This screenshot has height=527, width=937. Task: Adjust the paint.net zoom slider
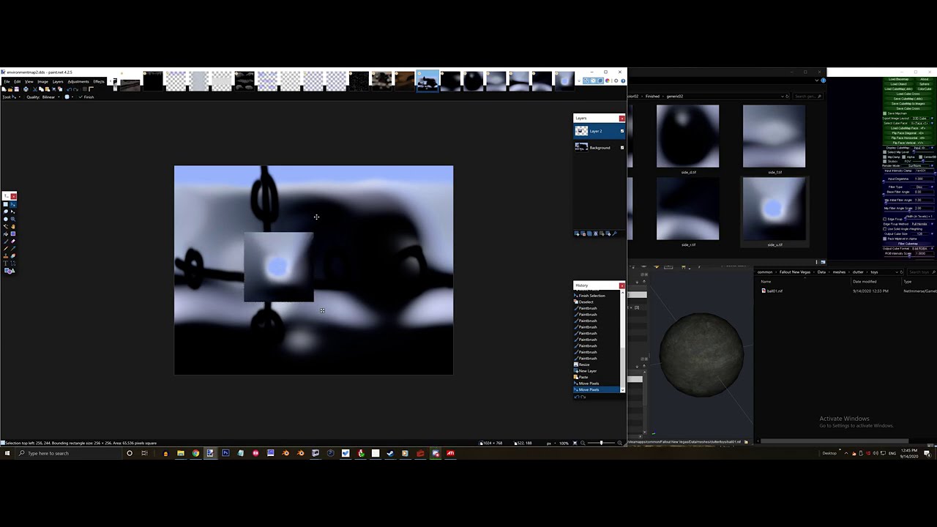click(601, 443)
